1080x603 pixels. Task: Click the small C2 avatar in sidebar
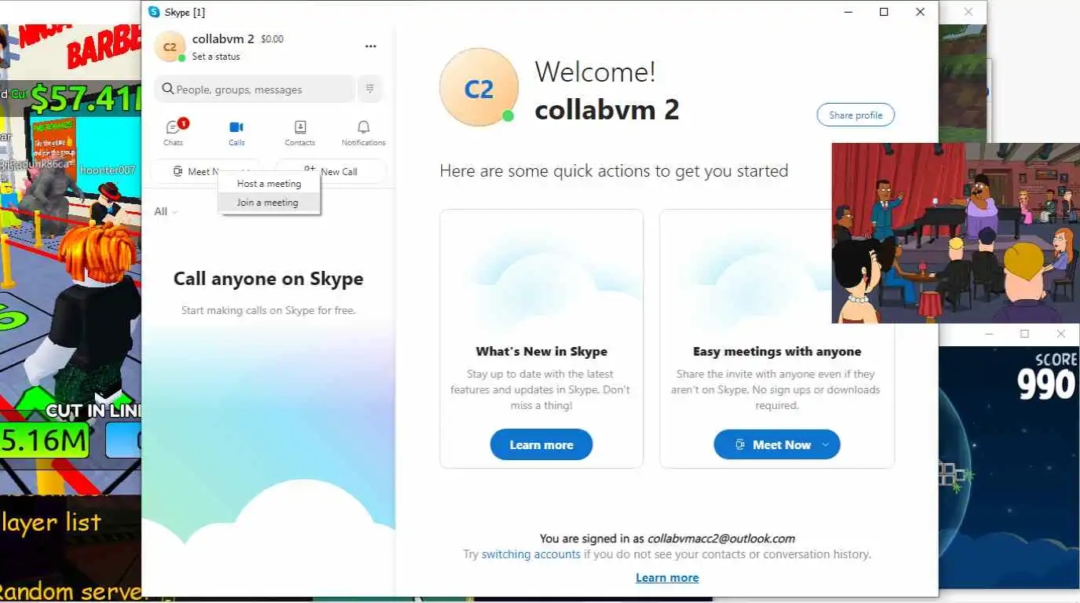[170, 46]
